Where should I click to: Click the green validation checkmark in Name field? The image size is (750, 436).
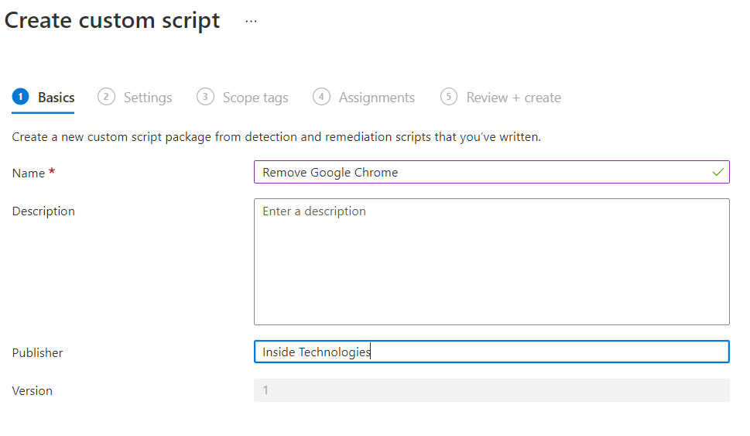tap(717, 172)
